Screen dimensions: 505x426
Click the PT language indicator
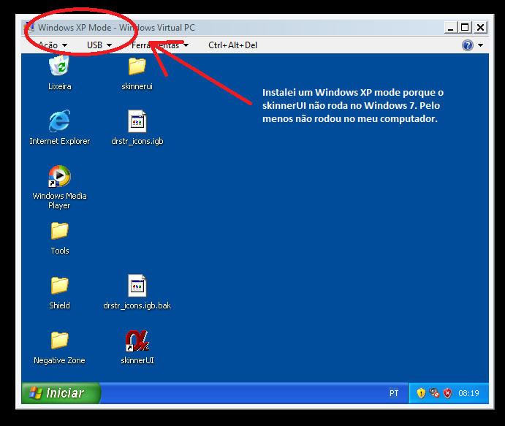(x=394, y=393)
